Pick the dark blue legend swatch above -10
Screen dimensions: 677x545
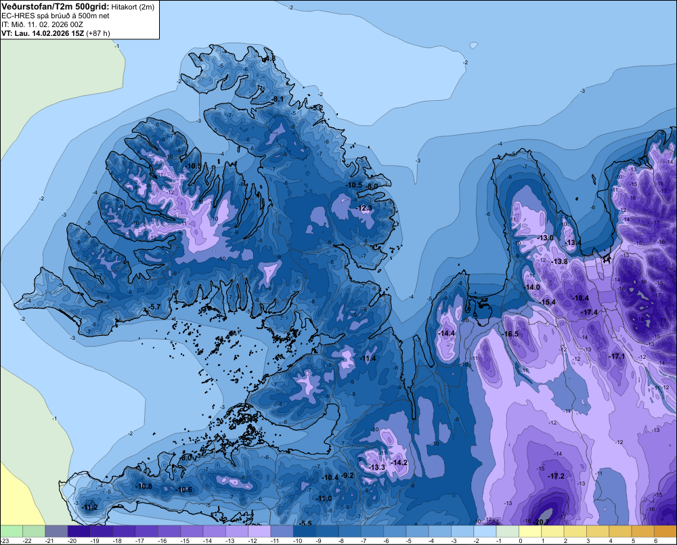(305, 531)
